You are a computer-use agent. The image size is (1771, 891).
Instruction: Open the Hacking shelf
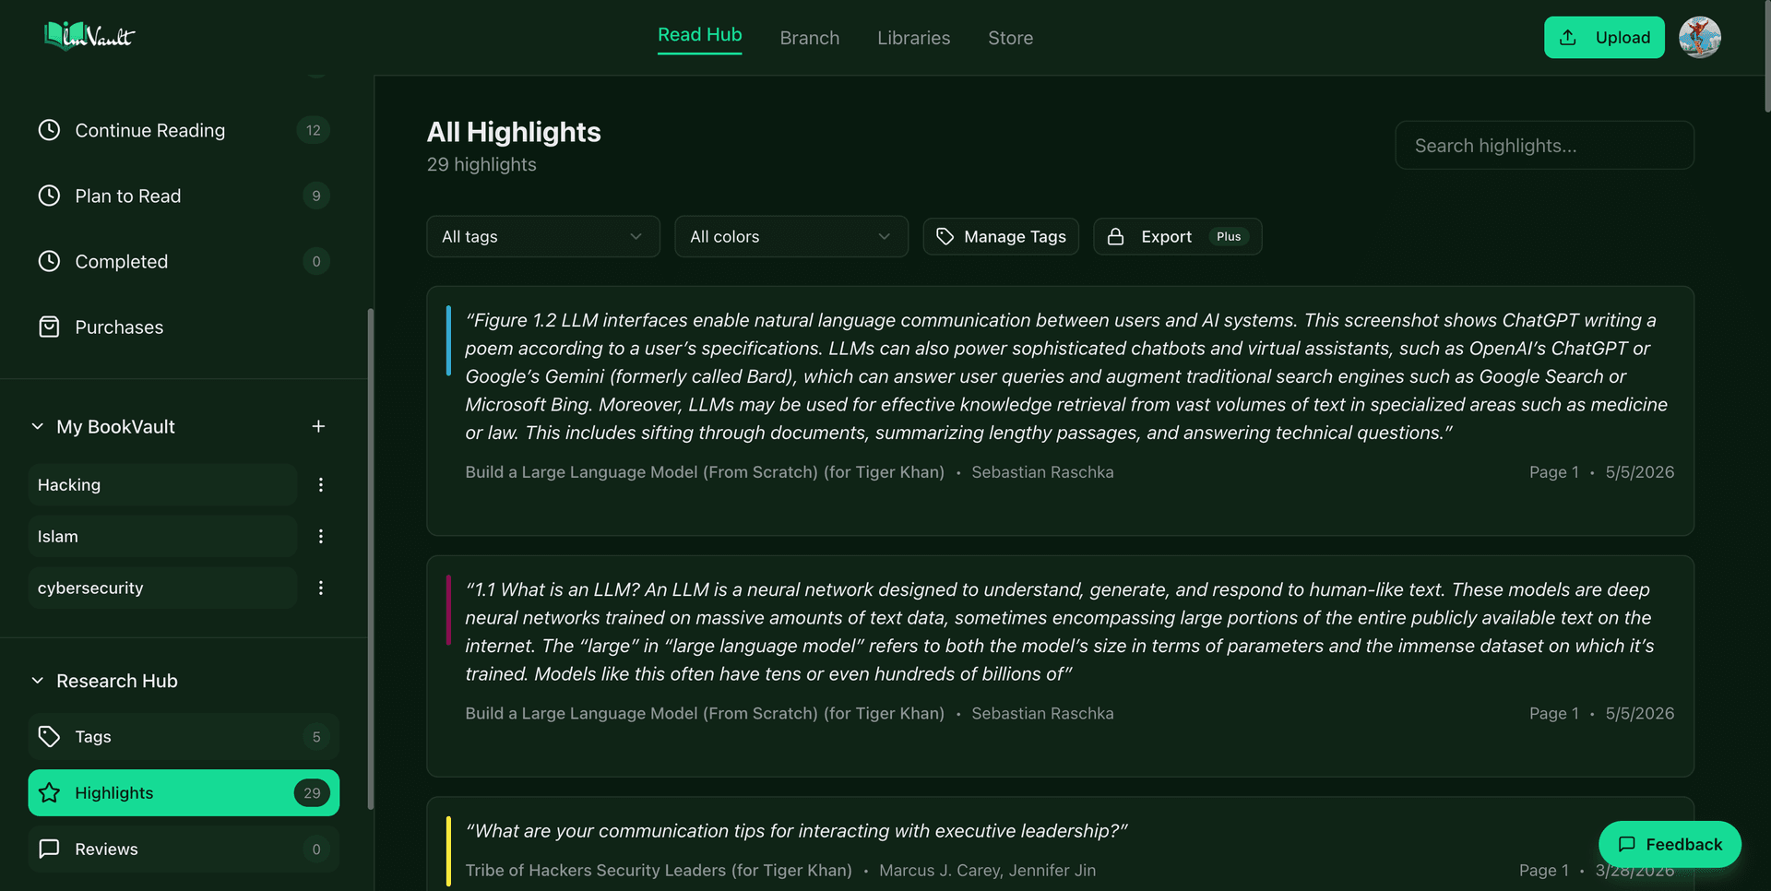(162, 484)
